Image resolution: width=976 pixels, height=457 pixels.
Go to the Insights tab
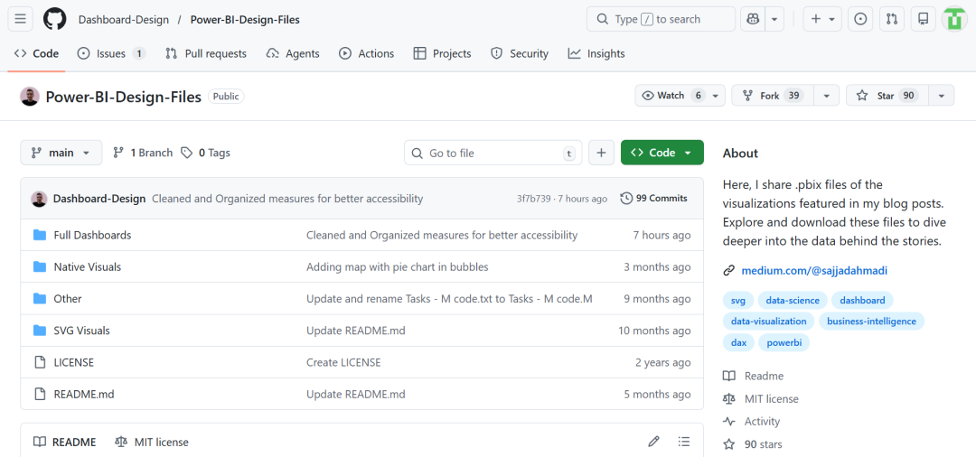(x=596, y=53)
